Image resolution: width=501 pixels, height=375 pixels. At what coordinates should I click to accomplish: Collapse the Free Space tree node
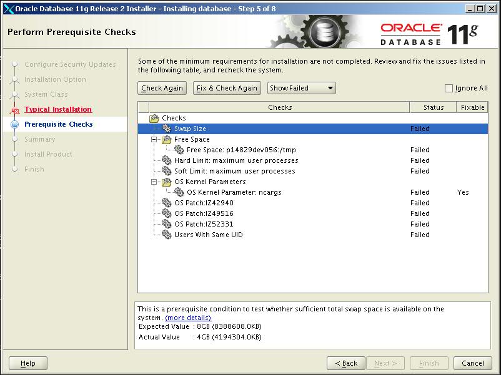(154, 139)
